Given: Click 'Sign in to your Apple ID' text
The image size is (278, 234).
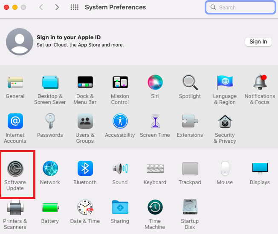Looking at the screenshot, I should (x=69, y=38).
